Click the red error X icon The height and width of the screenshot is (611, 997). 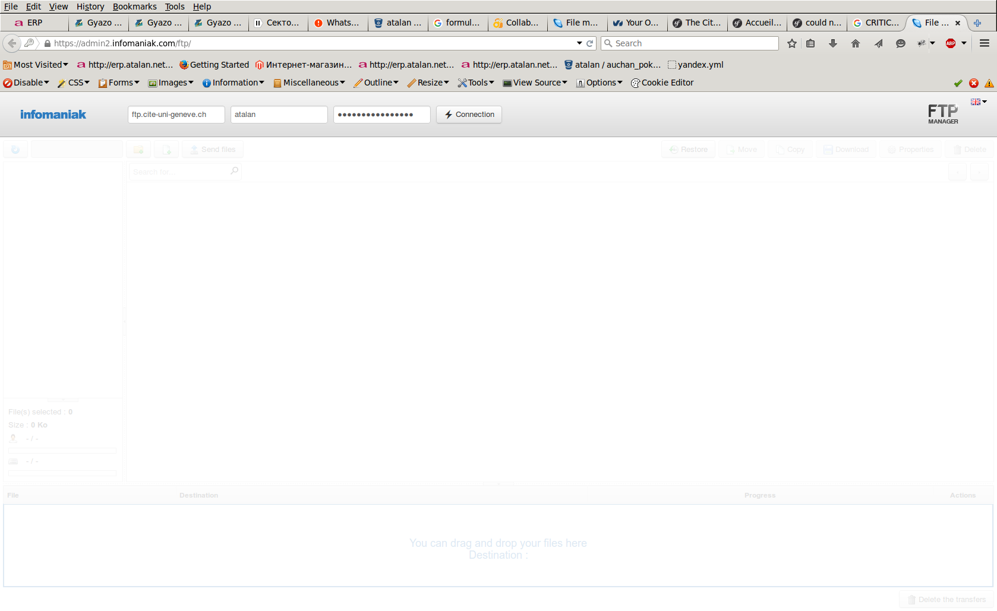(x=974, y=83)
